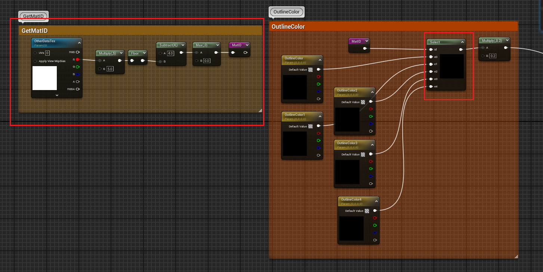Click the RGBA output pin on OtherDataTex
Viewport: 543px width, 272px height.
point(78,89)
